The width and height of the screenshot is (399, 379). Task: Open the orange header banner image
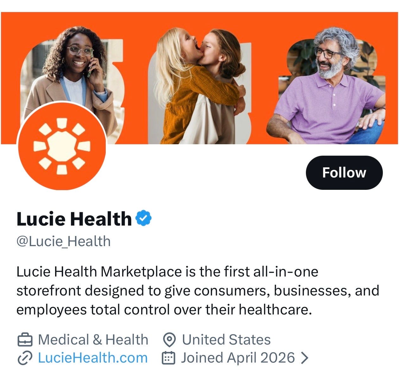(199, 78)
